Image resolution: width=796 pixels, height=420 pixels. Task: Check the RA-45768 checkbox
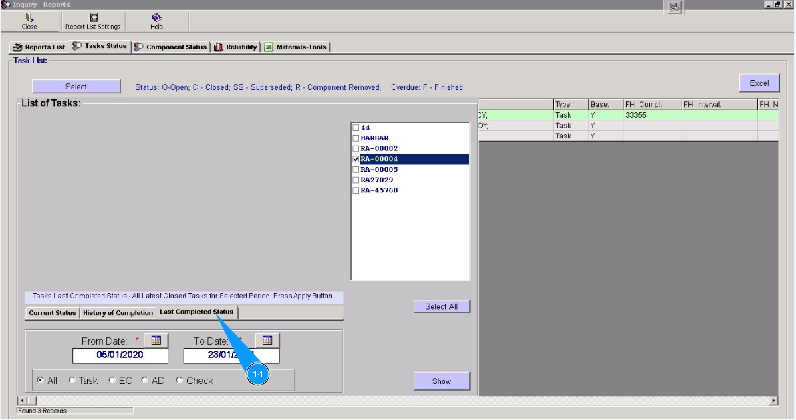(356, 191)
